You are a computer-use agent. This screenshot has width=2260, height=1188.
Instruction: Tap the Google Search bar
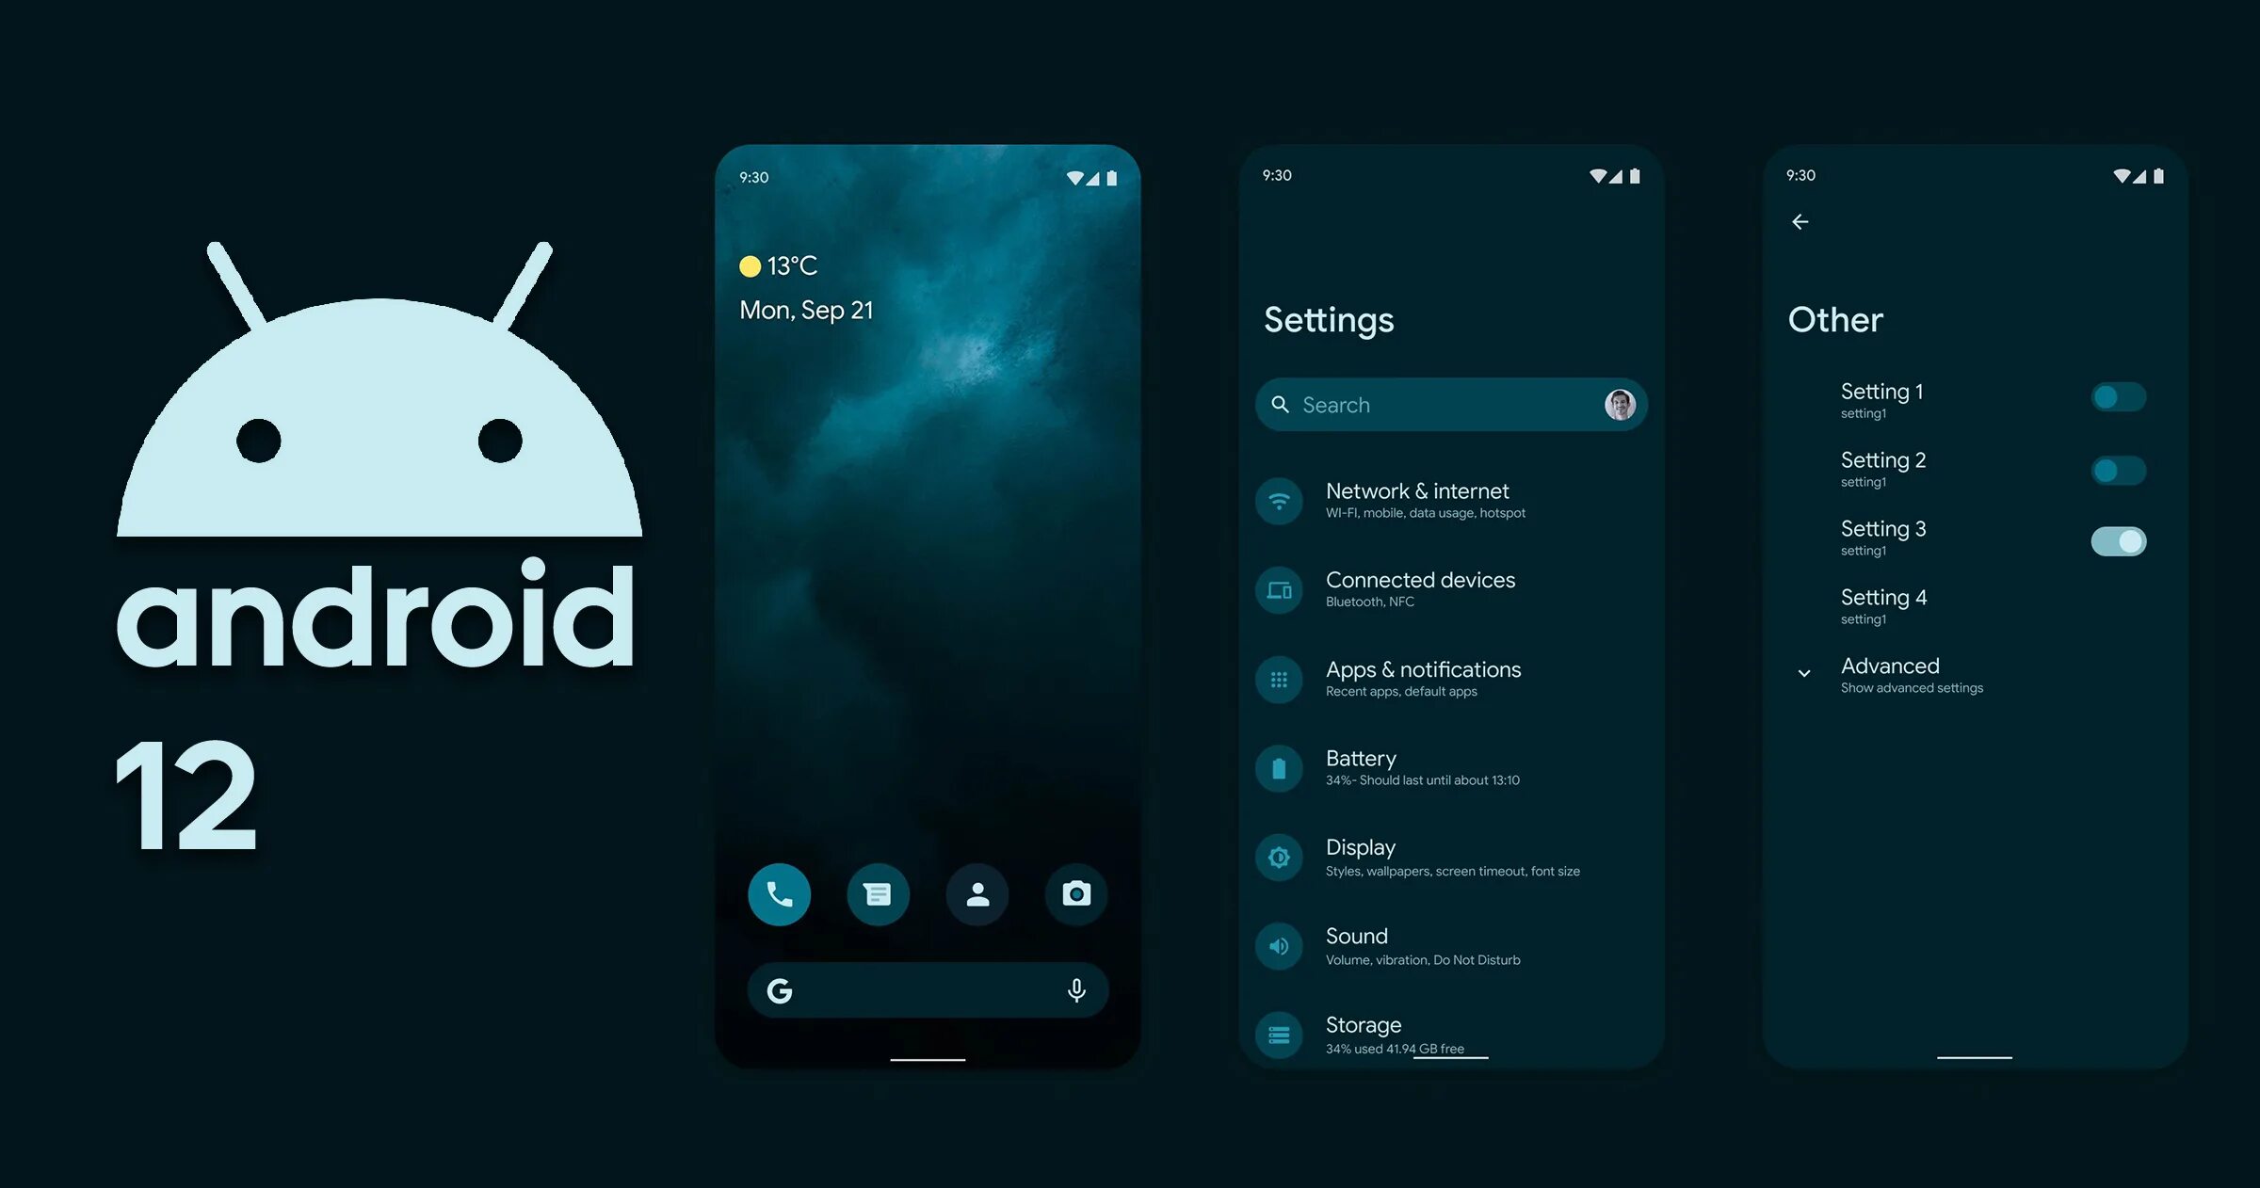pos(924,989)
